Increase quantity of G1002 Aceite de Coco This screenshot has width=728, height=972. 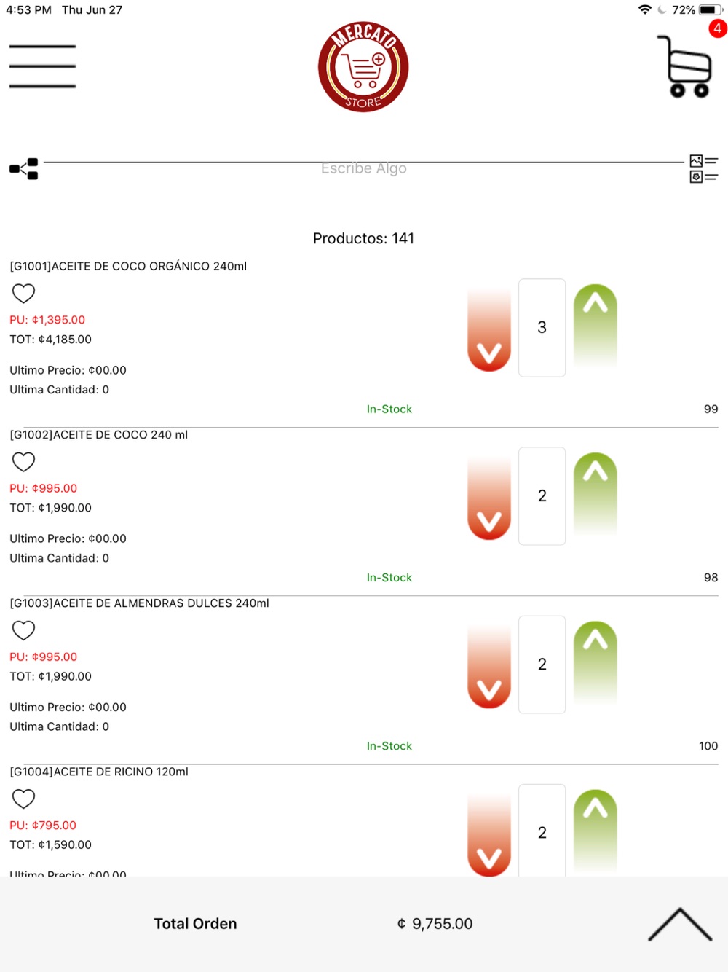coord(595,493)
